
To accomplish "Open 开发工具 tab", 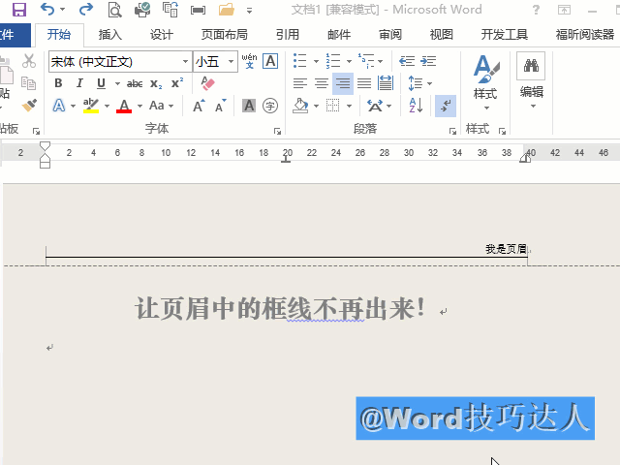I will (x=504, y=35).
